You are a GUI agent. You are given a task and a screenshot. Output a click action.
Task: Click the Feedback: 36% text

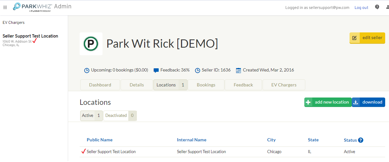pos(175,70)
